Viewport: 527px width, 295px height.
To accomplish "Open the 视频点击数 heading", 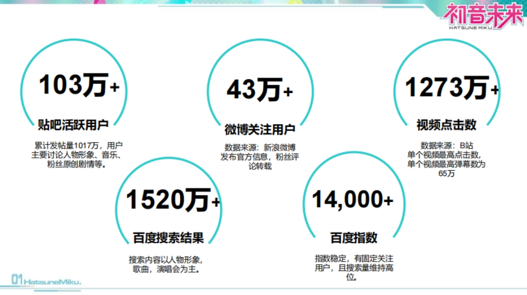I will (x=448, y=124).
